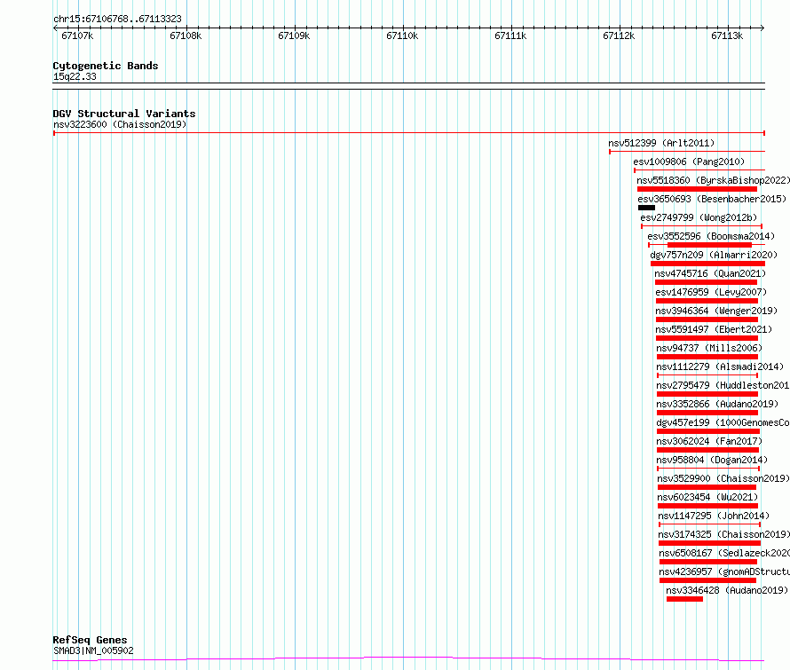790x670 pixels.
Task: Select nsv3946364 (Wenger2019) label
Action: coord(716,311)
